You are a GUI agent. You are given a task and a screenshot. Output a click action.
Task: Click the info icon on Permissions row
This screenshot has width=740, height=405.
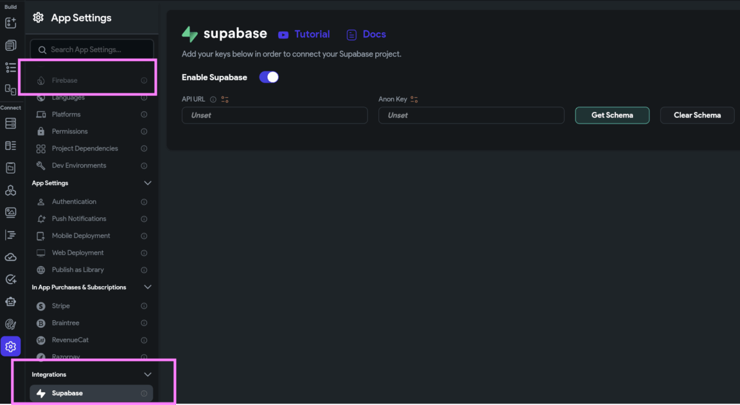(x=144, y=132)
